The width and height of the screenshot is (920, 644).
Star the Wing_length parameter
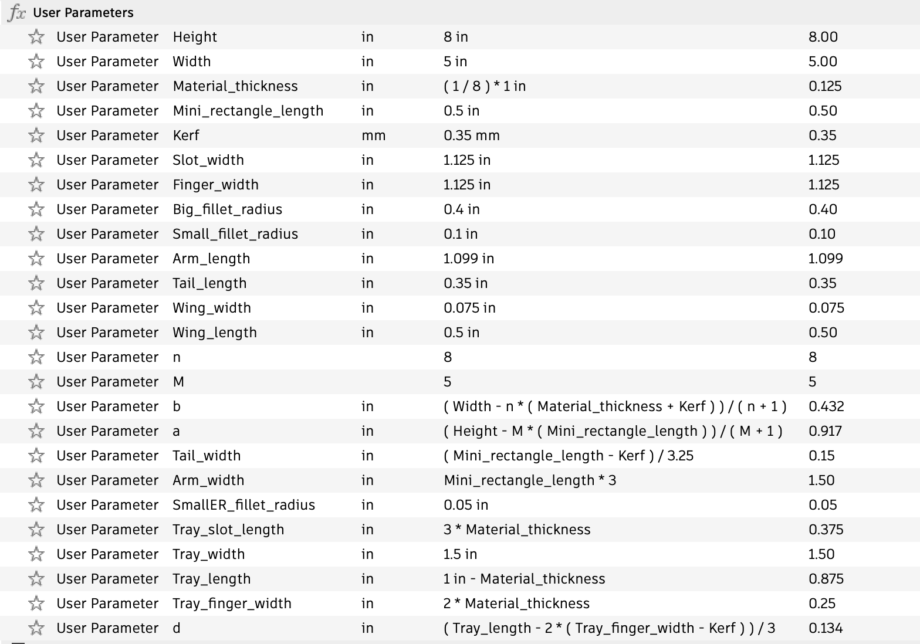click(36, 333)
